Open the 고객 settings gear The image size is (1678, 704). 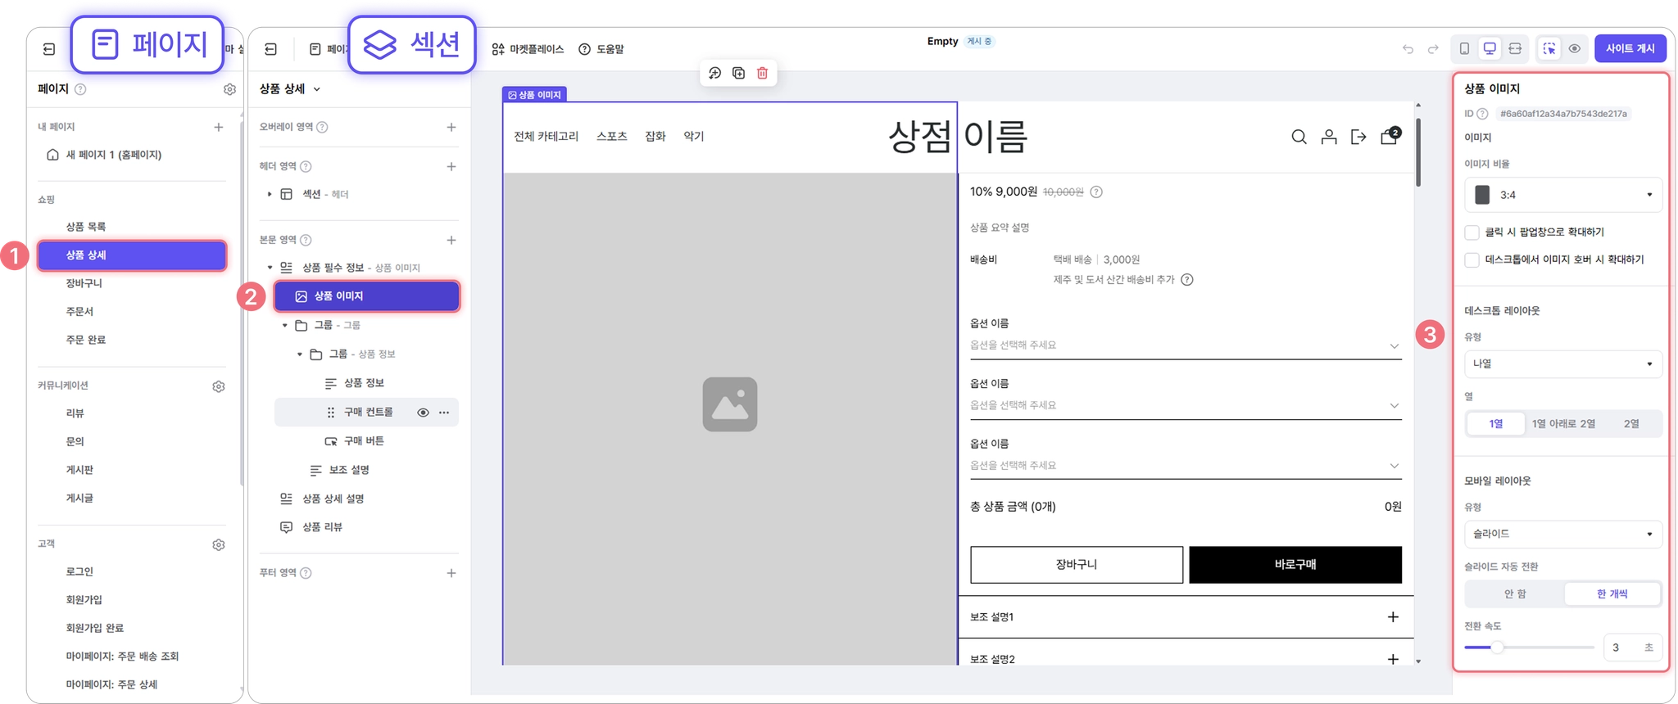[x=219, y=545]
